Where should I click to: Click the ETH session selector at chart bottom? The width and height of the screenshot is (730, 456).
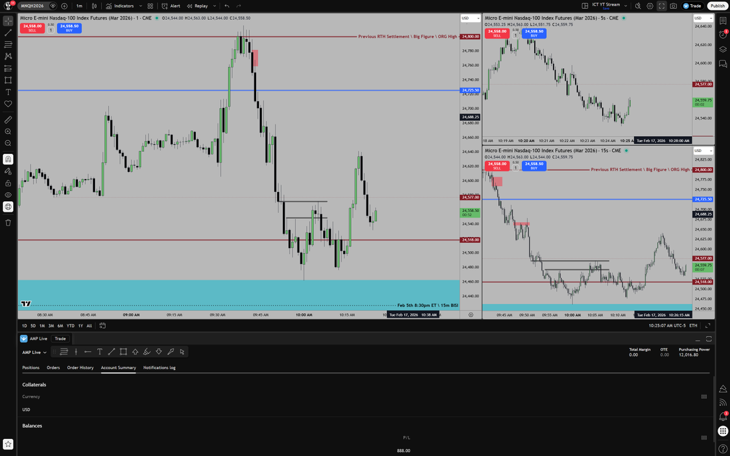693,326
